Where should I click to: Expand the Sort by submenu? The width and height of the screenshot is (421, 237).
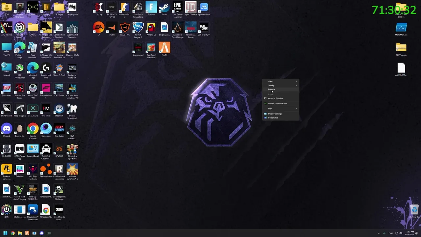(x=281, y=85)
